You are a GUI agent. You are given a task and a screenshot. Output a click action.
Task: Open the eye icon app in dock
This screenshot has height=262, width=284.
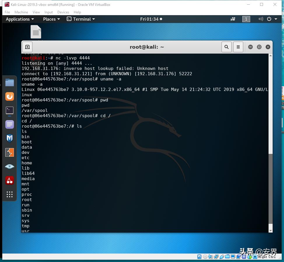click(x=10, y=166)
